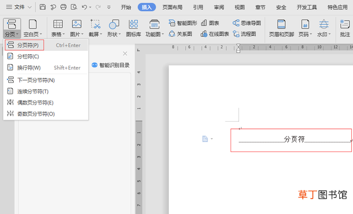Viewport: 353px width, 214px height.
Task: Click the Undo arrow icon
Action: (x=84, y=7)
